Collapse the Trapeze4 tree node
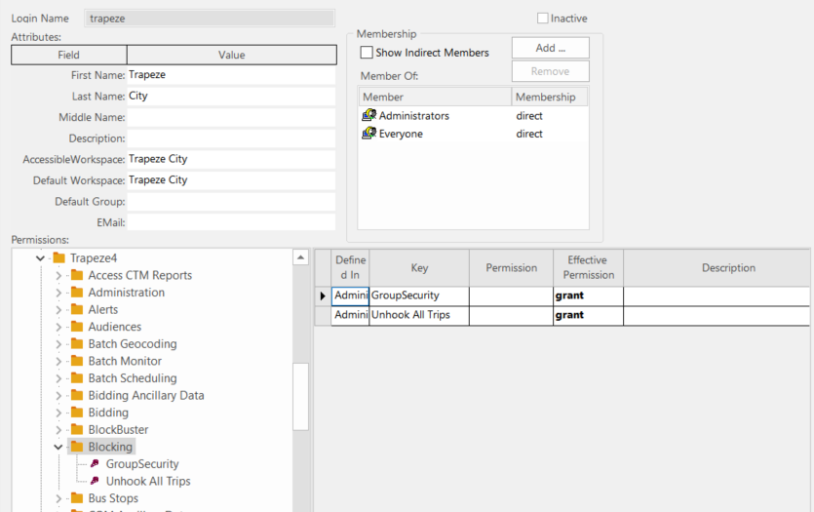 tap(40, 257)
